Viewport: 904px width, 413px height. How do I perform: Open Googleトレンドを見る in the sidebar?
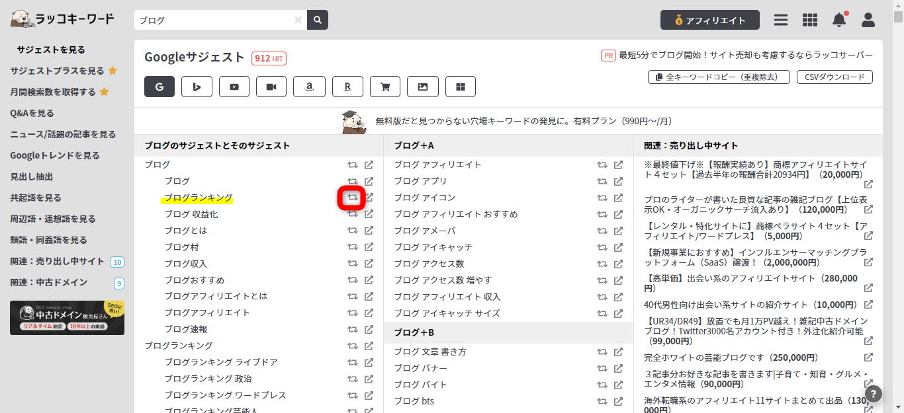click(x=55, y=155)
